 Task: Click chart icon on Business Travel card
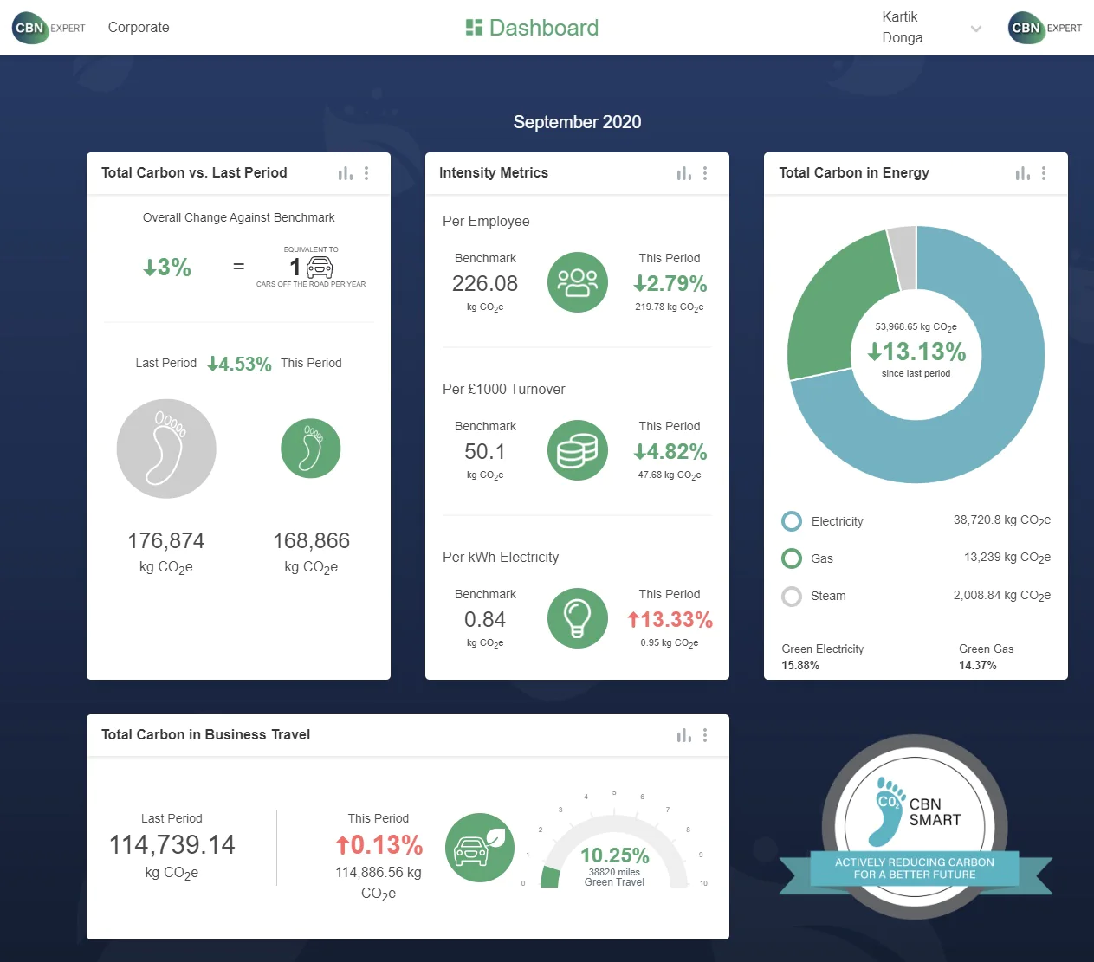[x=683, y=735]
